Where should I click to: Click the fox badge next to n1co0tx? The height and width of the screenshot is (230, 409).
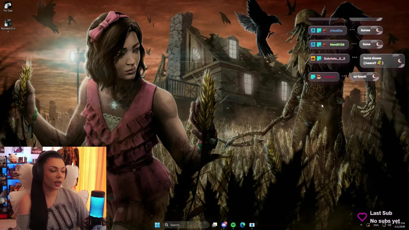325,31
